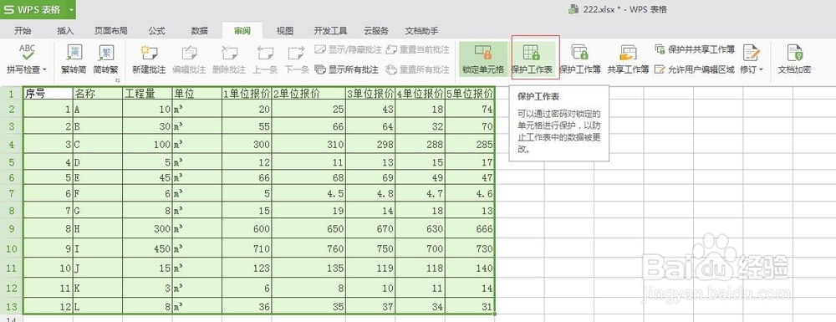Select the 3单位报价 header cell
This screenshot has width=836, height=322.
tap(370, 94)
